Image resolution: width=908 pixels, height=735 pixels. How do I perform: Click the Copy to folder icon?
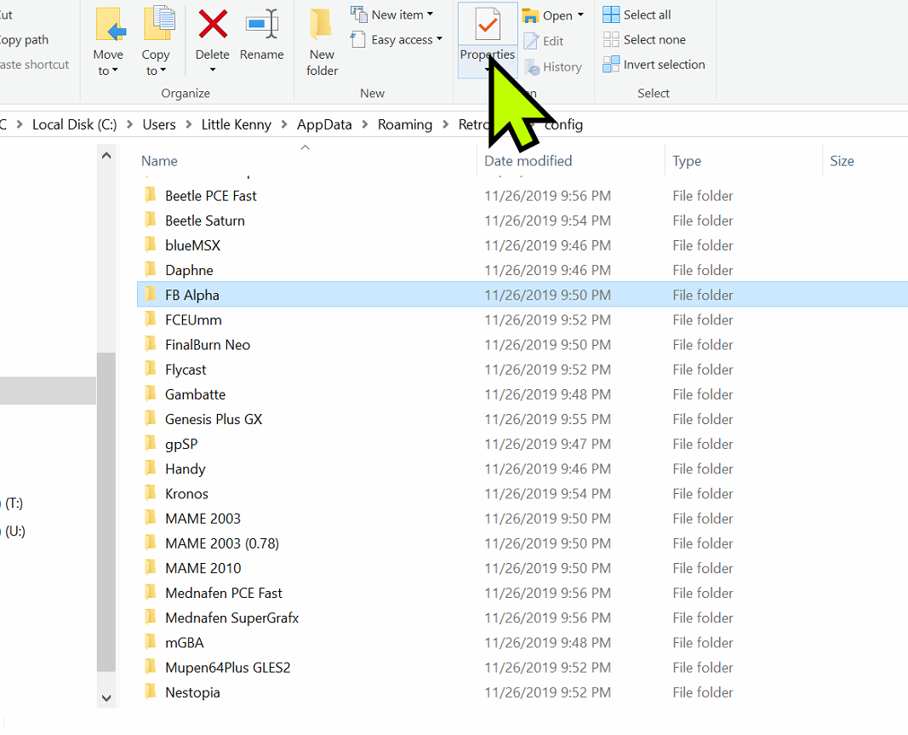point(158,25)
